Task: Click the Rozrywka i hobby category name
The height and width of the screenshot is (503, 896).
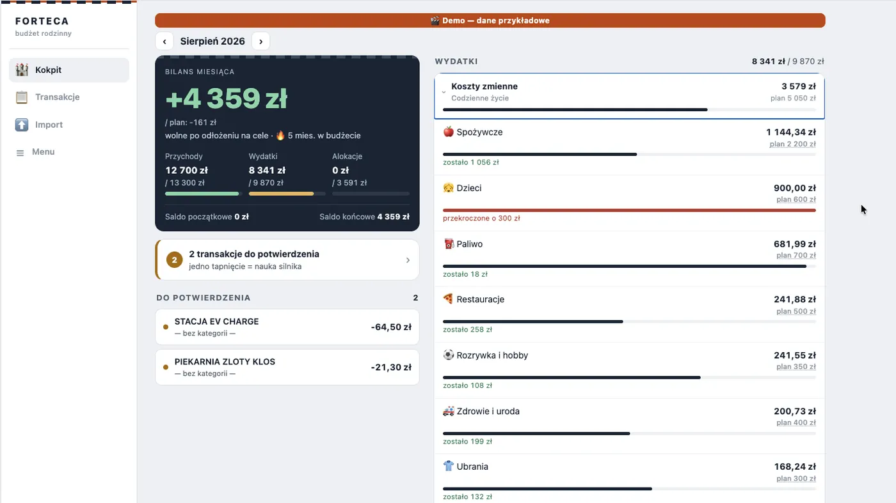Action: [x=492, y=355]
